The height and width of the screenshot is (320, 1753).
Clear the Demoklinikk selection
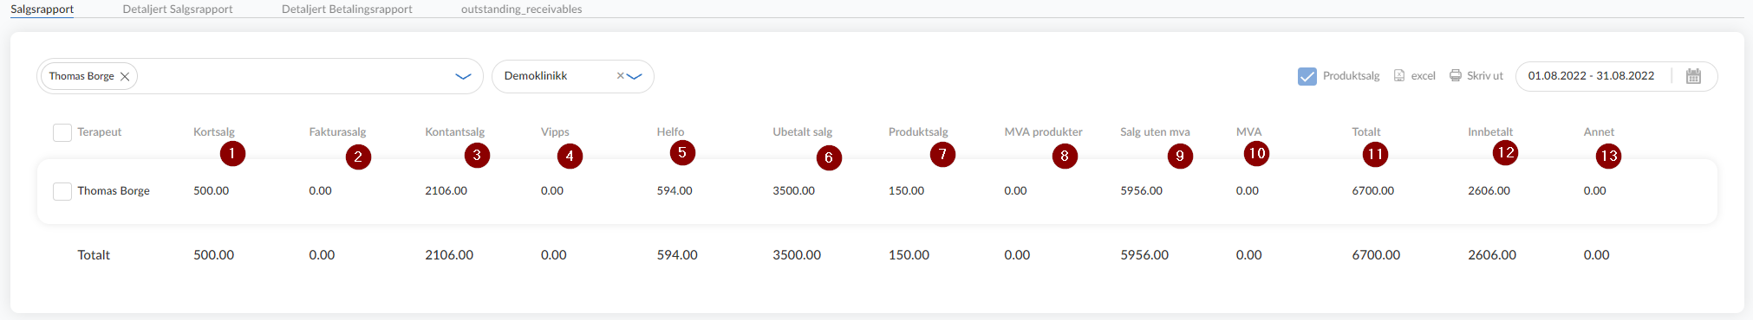pyautogui.click(x=621, y=76)
